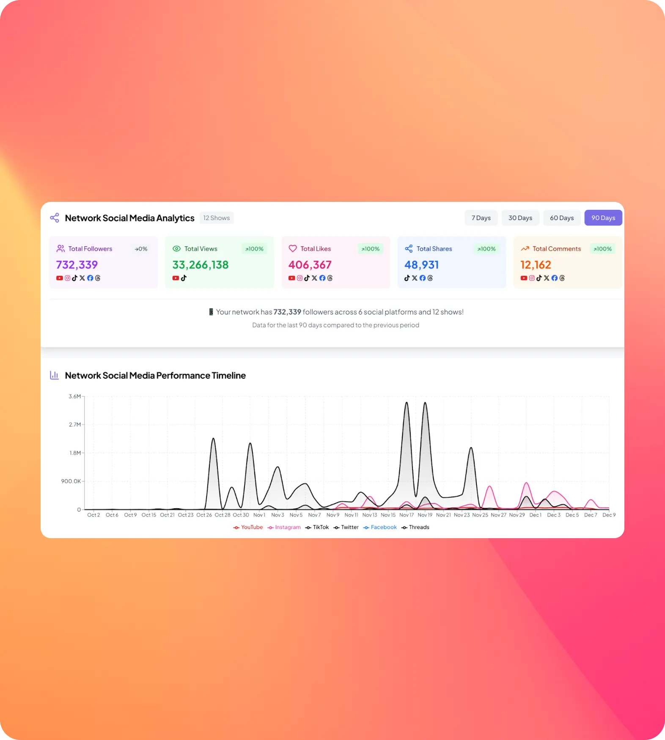The width and height of the screenshot is (665, 740).
Task: Click the 12 Shows badge
Action: pyautogui.click(x=217, y=218)
